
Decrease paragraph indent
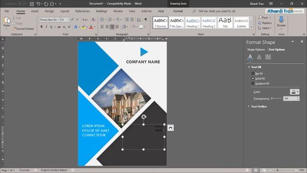[x=127, y=19]
